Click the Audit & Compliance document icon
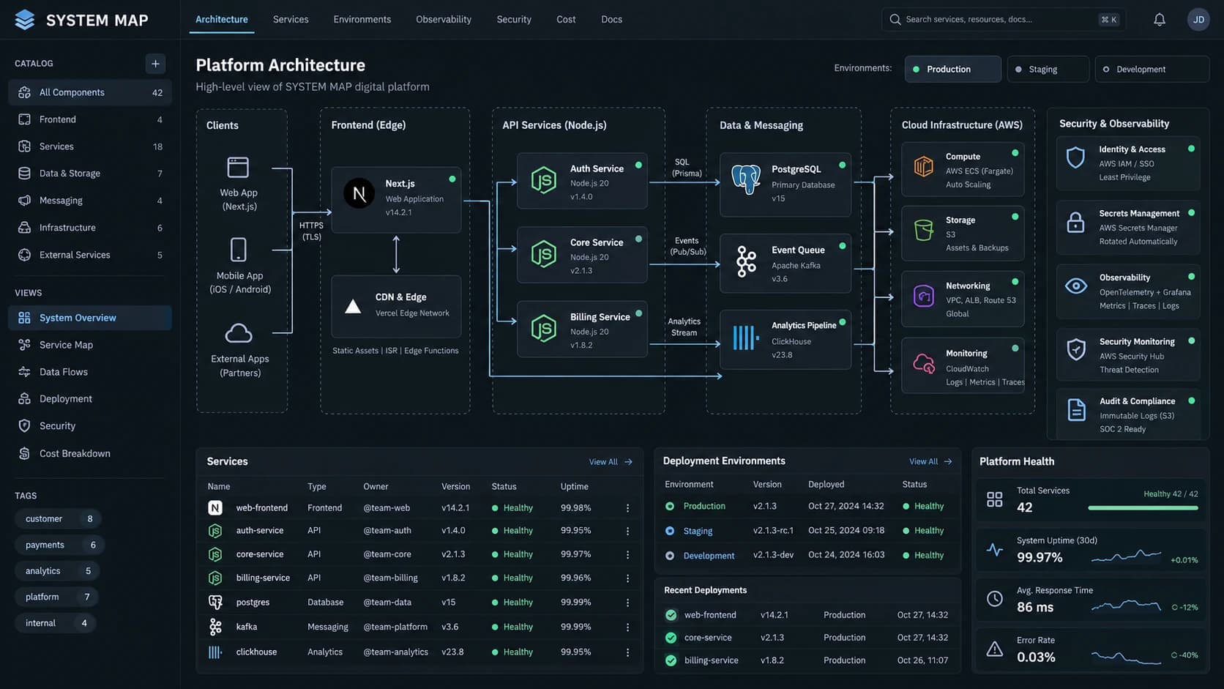The image size is (1224, 689). (1076, 410)
